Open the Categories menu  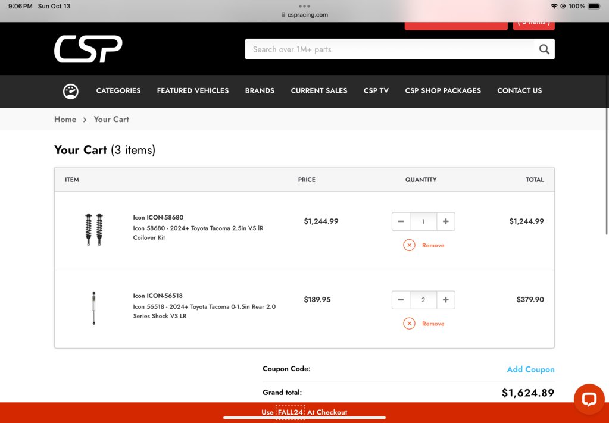118,91
